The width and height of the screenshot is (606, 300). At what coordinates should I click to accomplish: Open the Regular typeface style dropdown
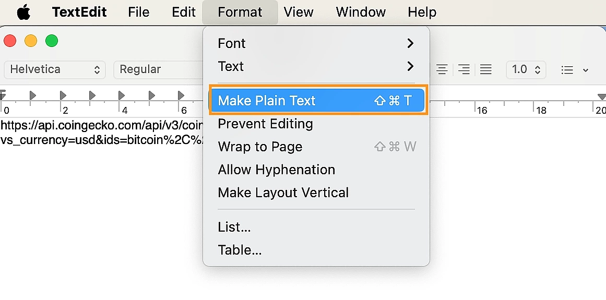pyautogui.click(x=159, y=69)
